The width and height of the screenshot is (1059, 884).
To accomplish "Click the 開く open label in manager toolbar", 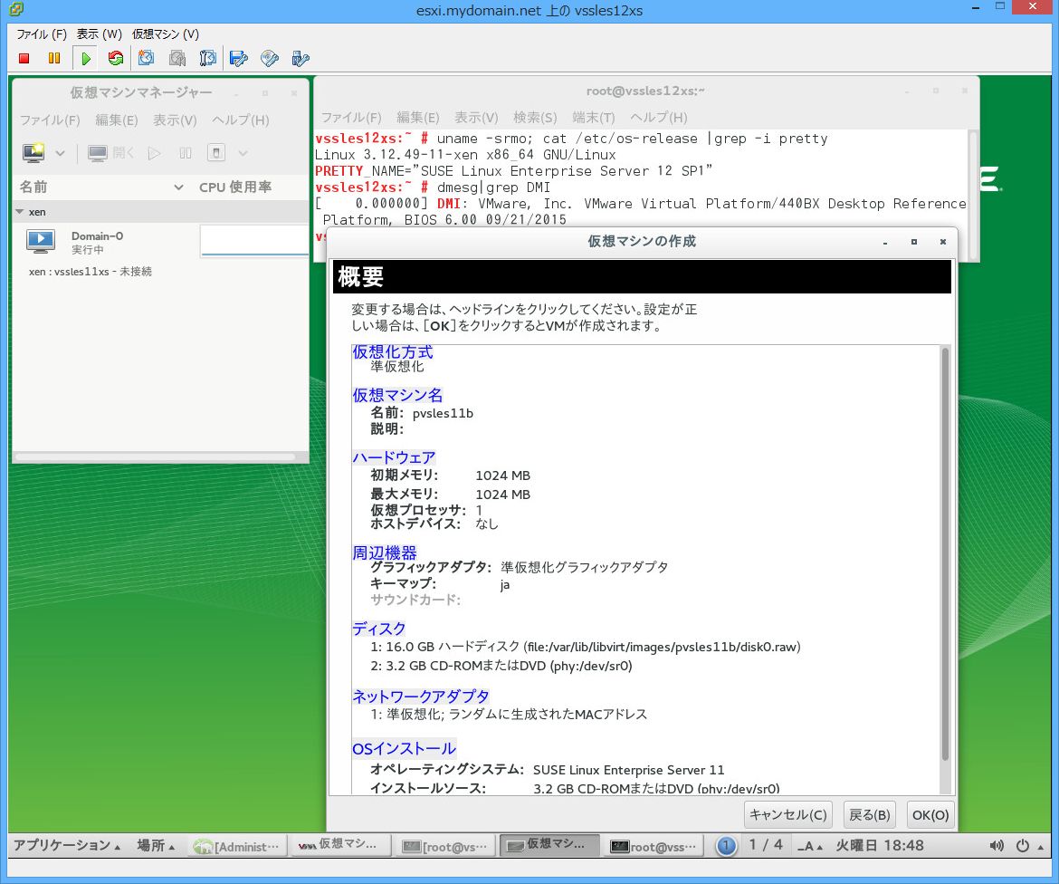I will coord(124,153).
